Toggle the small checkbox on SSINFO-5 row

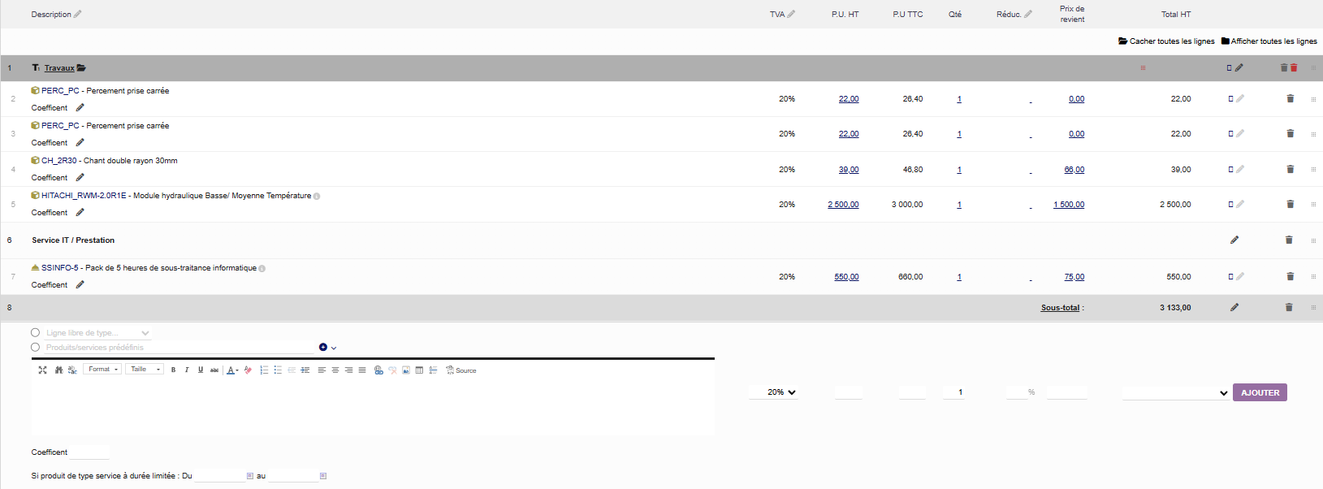pos(1230,277)
